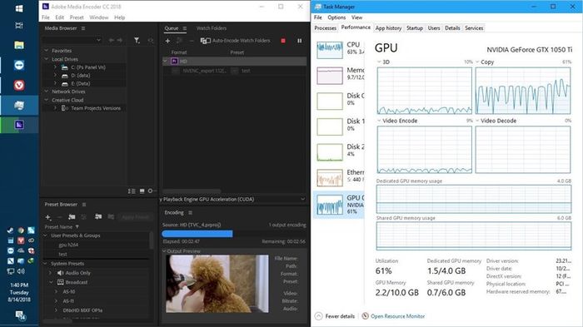Open Media Browser panel menu icon

coord(83,28)
